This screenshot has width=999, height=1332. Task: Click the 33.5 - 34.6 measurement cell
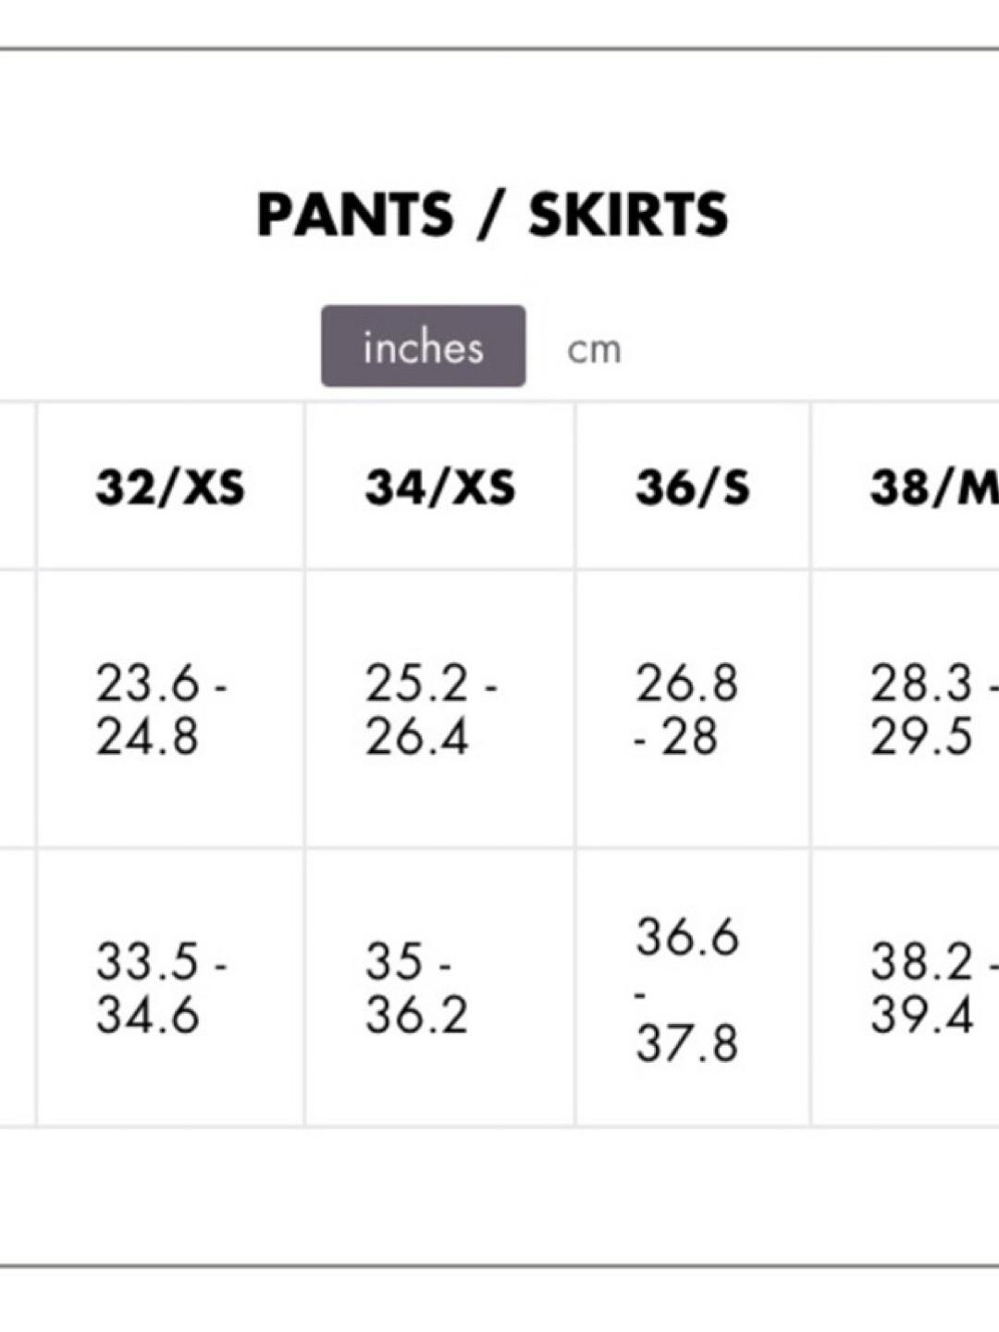[x=170, y=988]
